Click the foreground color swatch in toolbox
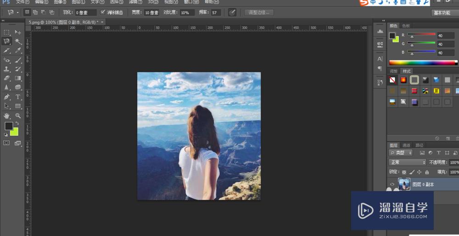Screen dimensions: 459x236 tap(8, 126)
